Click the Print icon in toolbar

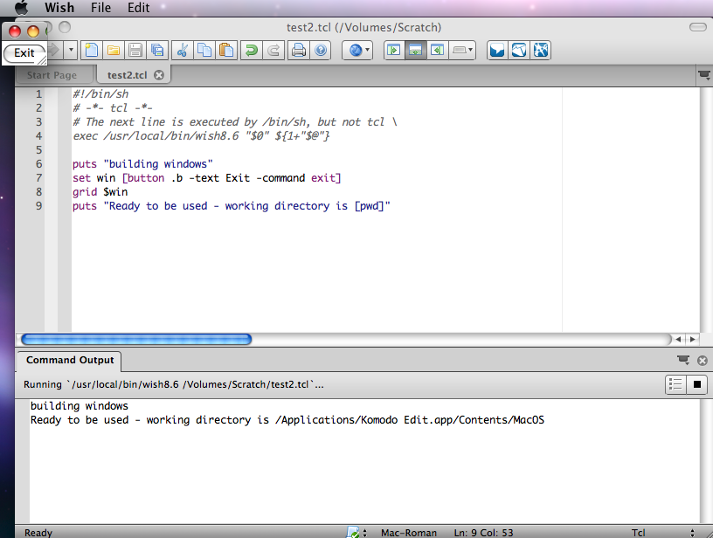tap(298, 51)
